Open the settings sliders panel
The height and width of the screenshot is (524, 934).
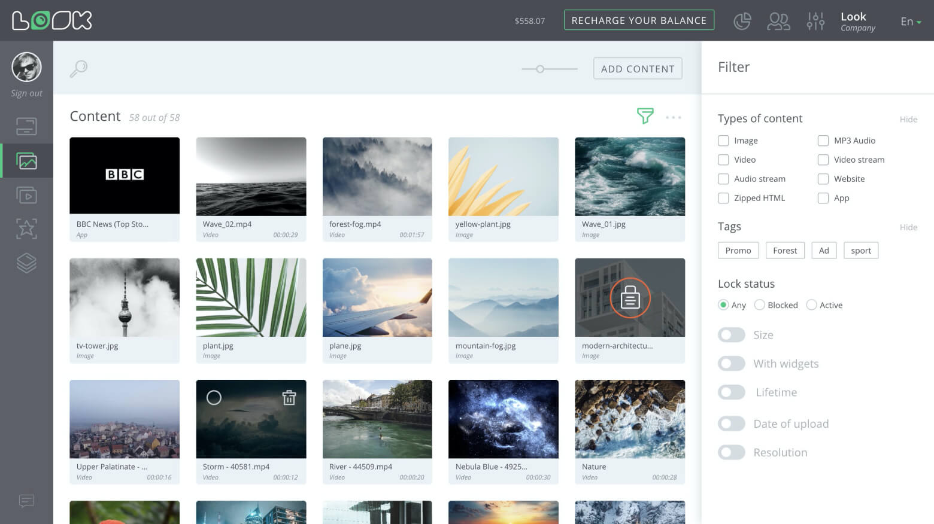[x=815, y=20]
